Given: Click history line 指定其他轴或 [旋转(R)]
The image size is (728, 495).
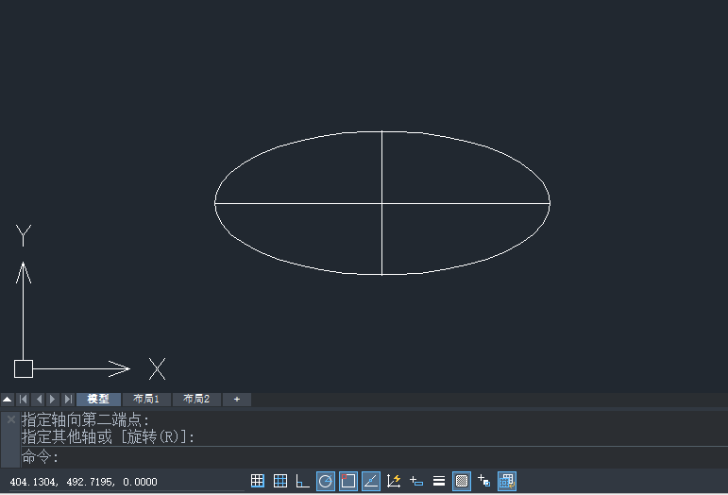Looking at the screenshot, I should pyautogui.click(x=108, y=436).
